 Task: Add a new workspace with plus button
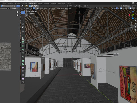pos(73,3)
